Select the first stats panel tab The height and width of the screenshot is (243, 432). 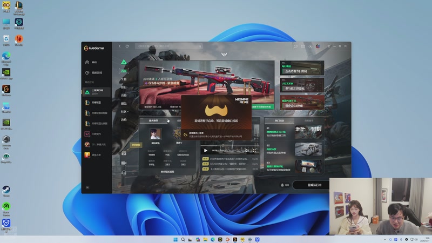click(x=154, y=120)
